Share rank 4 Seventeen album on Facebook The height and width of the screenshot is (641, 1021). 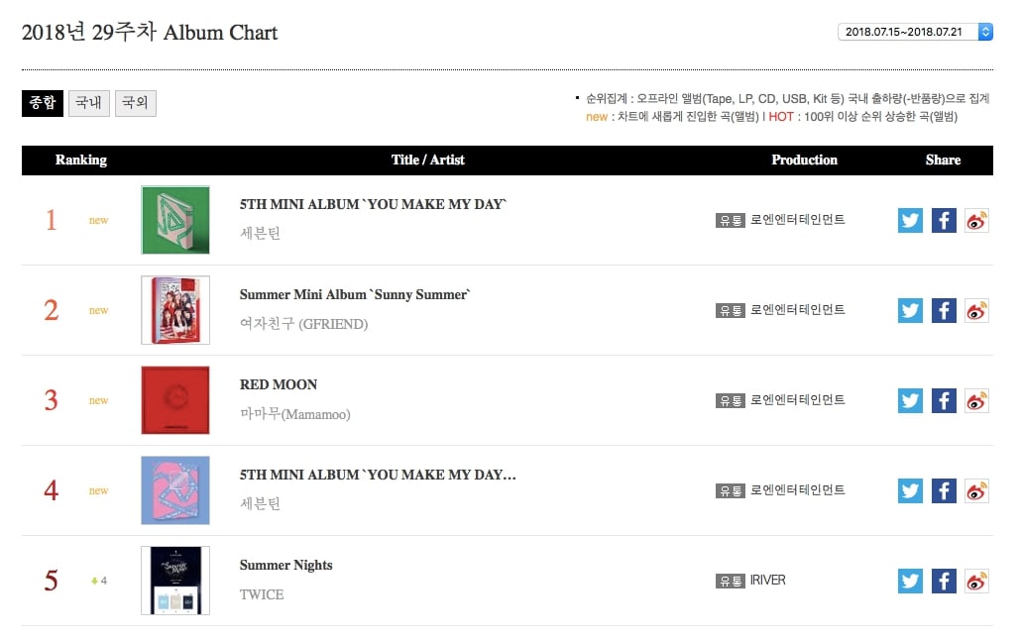pos(944,490)
